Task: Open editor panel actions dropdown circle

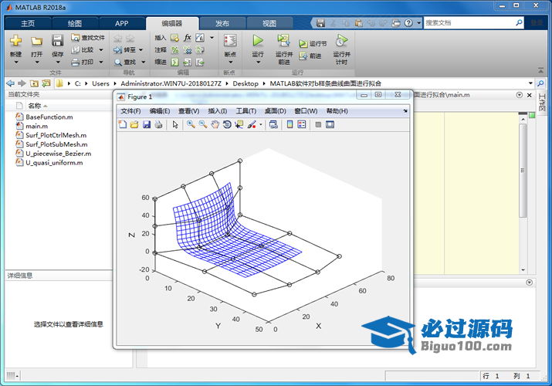Action: [519, 95]
